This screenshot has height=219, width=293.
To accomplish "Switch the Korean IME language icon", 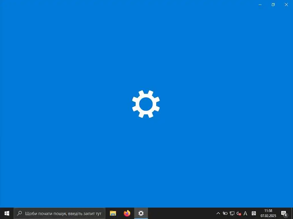I will (x=254, y=213).
